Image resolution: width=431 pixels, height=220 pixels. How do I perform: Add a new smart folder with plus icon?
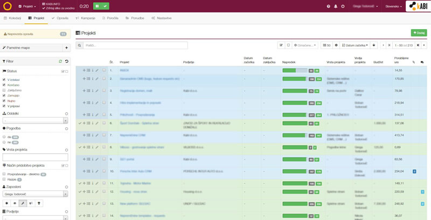pyautogui.click(x=66, y=47)
